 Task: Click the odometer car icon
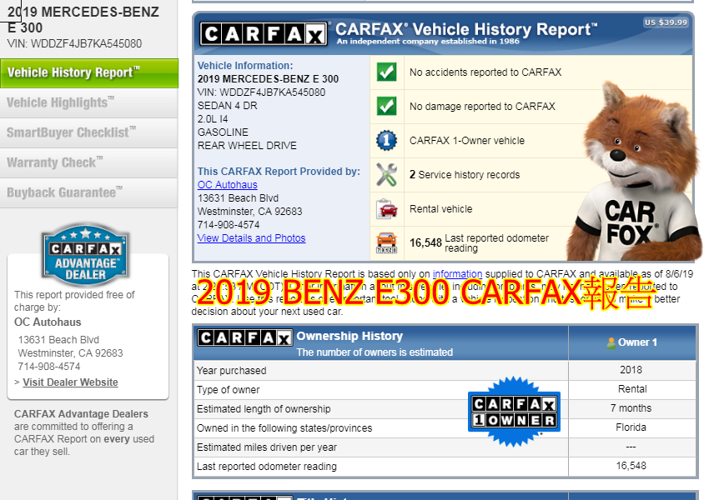[386, 243]
